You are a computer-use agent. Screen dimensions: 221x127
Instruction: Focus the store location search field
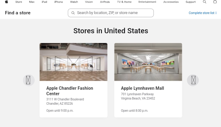pos(111,13)
